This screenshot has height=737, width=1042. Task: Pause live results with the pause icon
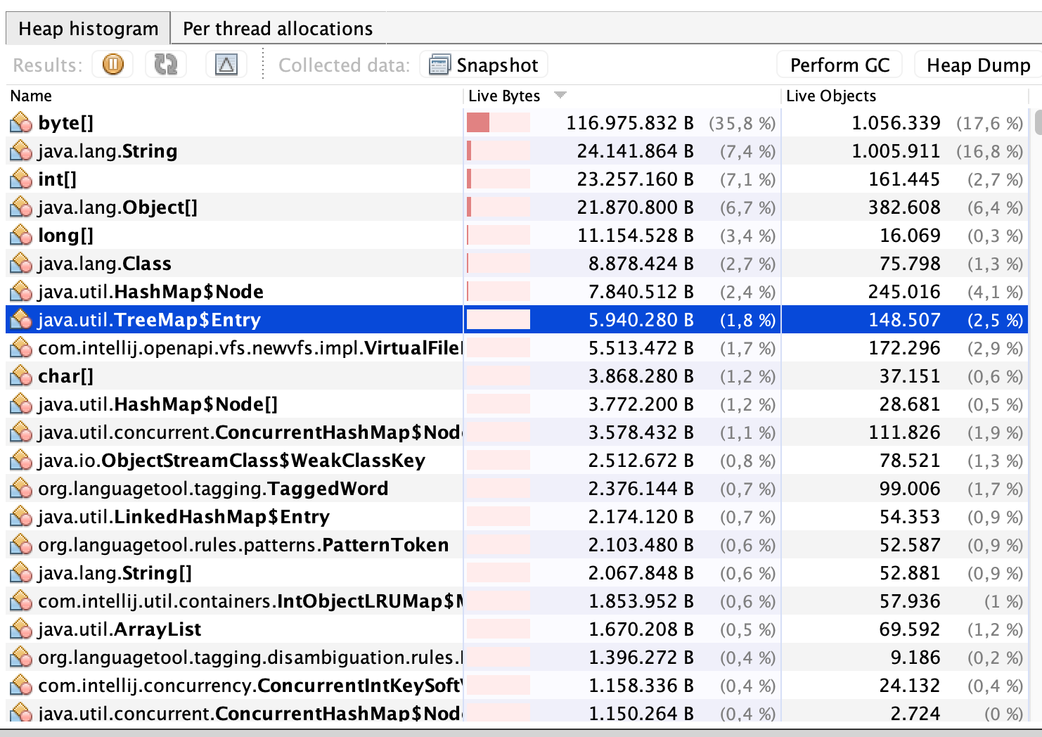coord(113,65)
